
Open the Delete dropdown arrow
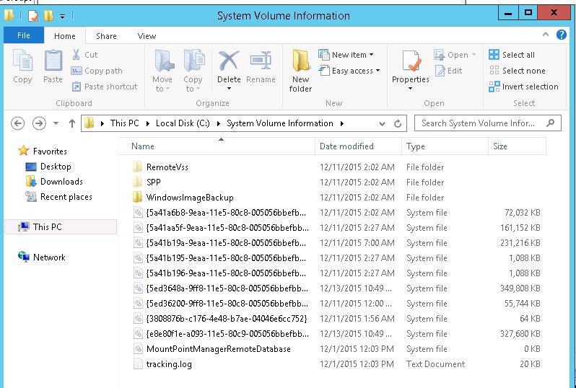click(x=229, y=89)
